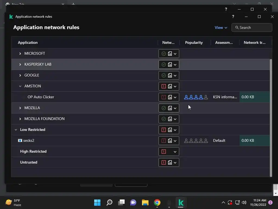Click the KSN informa... assessment text
This screenshot has height=209, width=278.
(x=225, y=97)
